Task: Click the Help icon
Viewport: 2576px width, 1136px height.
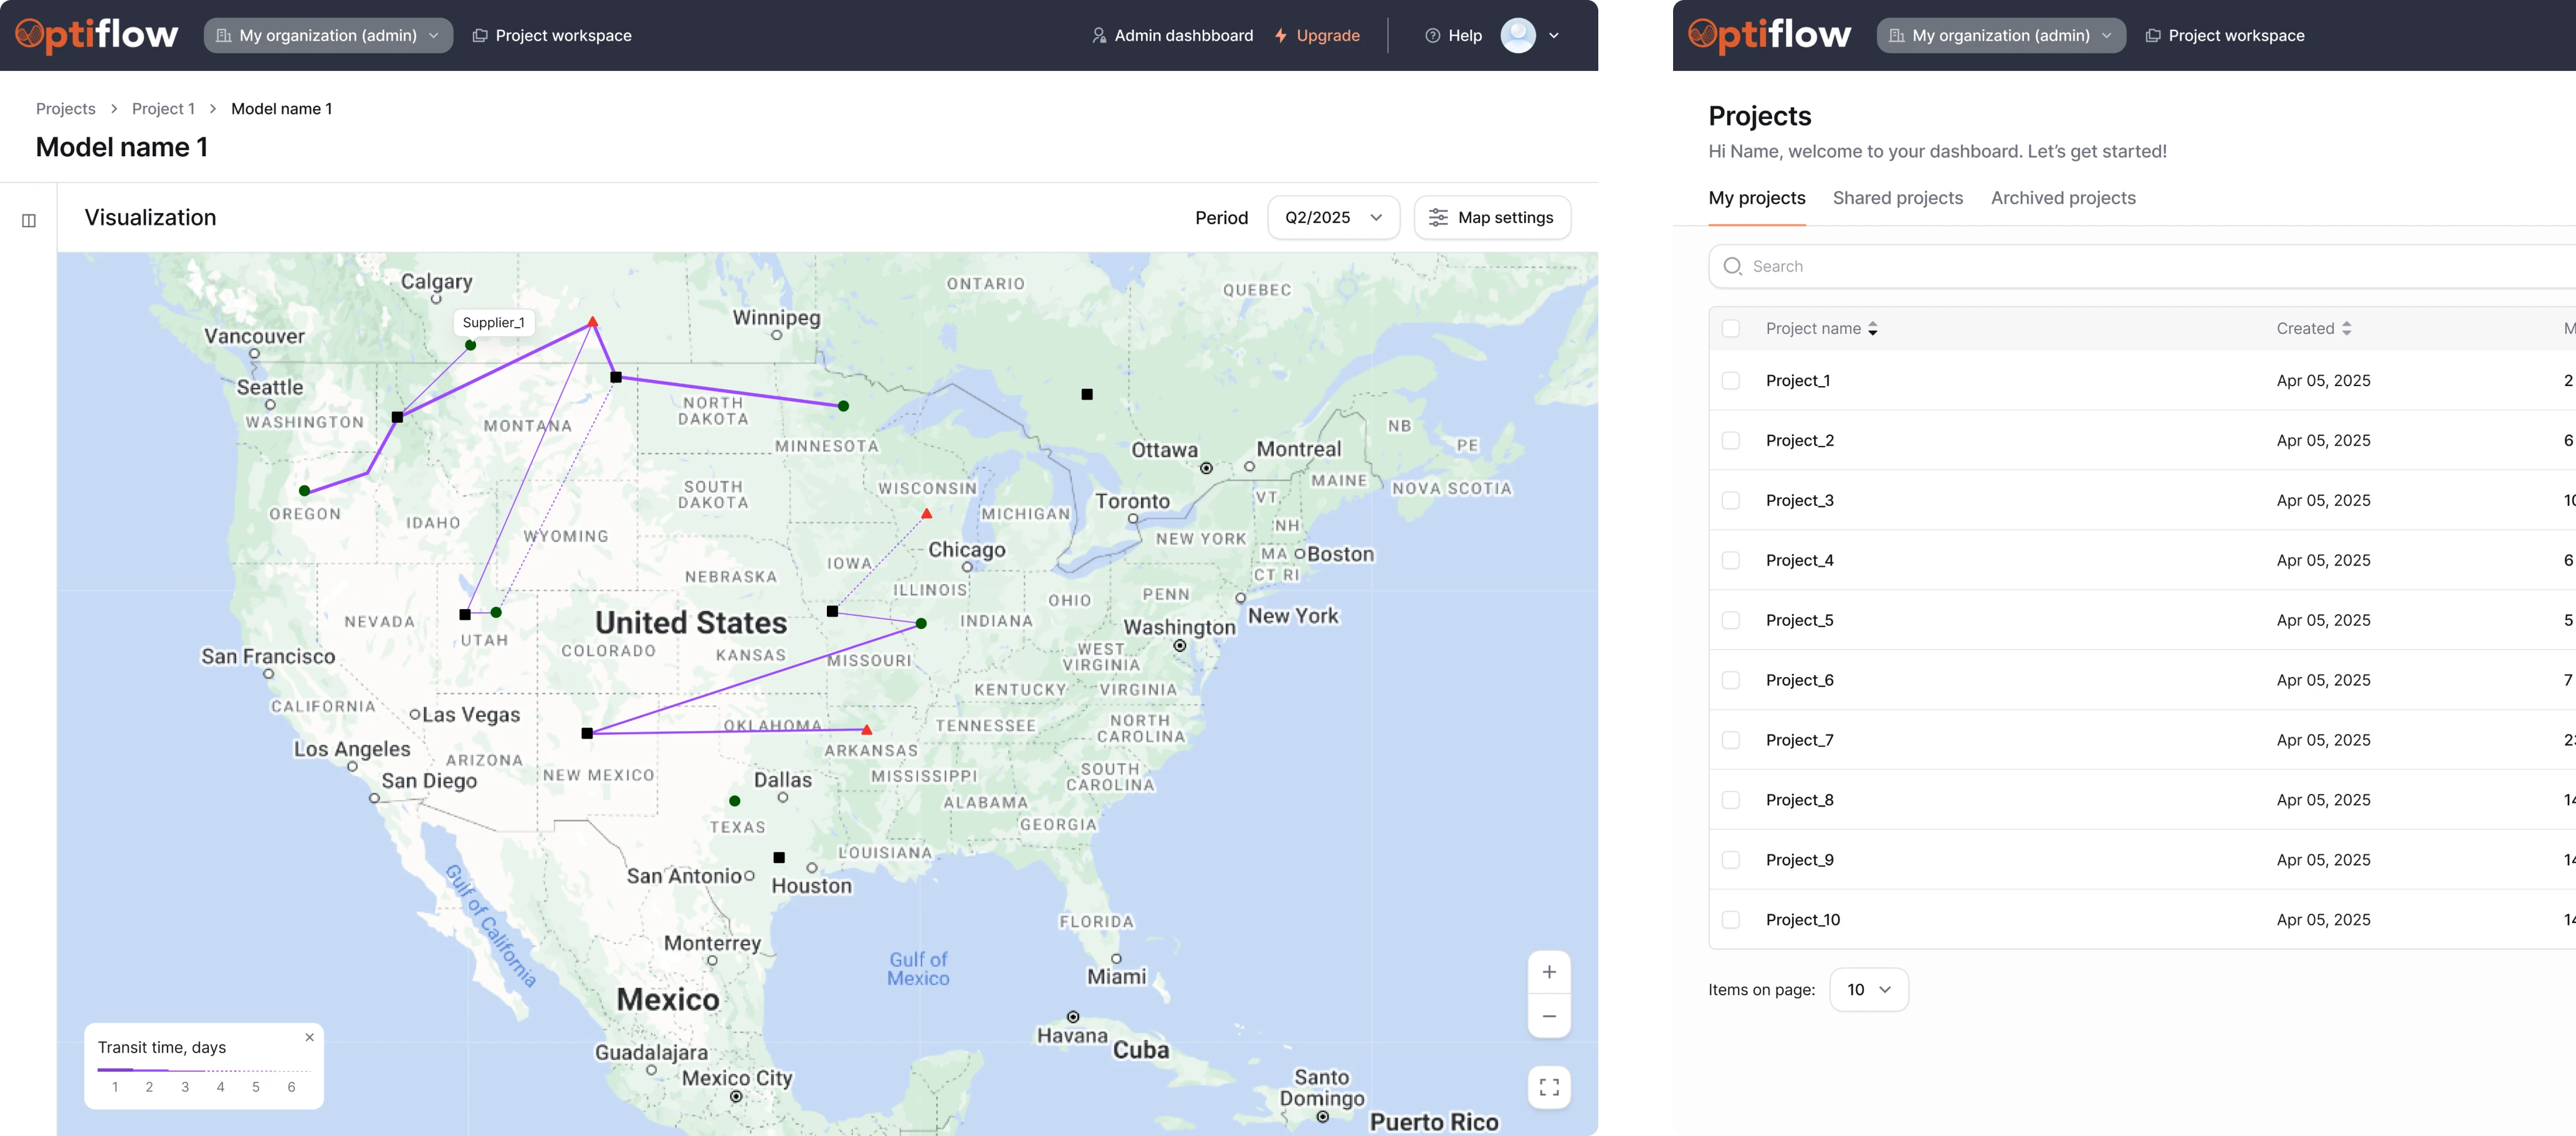Action: click(1432, 36)
